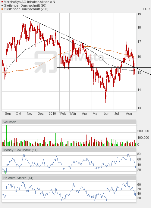Click the Apr month axis label
Screen dimensions: 151x208
coord(84,114)
